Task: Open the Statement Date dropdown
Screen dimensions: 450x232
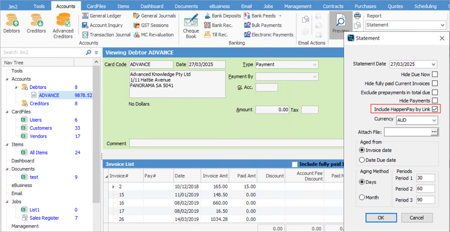Action: click(434, 64)
